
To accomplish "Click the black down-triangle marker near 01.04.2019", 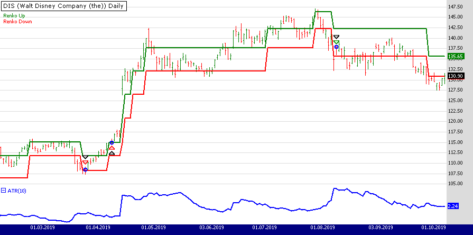I will 85,157.
